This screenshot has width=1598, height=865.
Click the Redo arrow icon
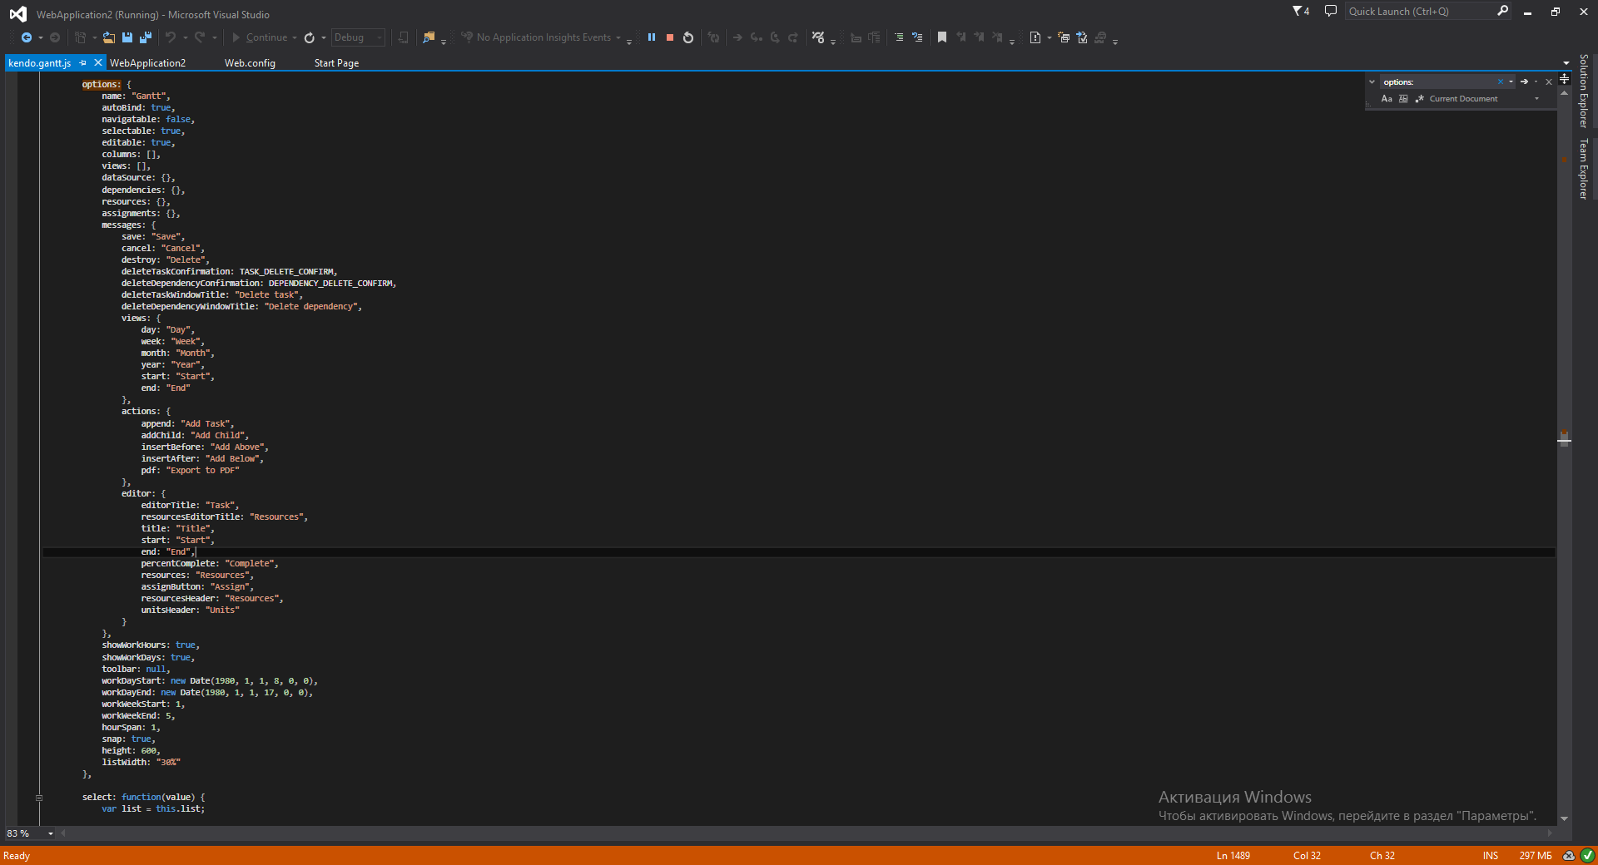coord(200,37)
